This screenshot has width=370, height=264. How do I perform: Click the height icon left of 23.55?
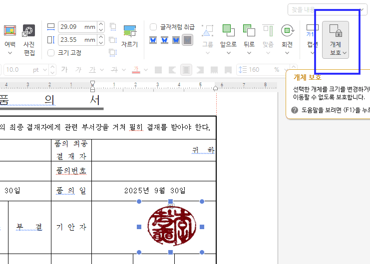[x=51, y=40]
